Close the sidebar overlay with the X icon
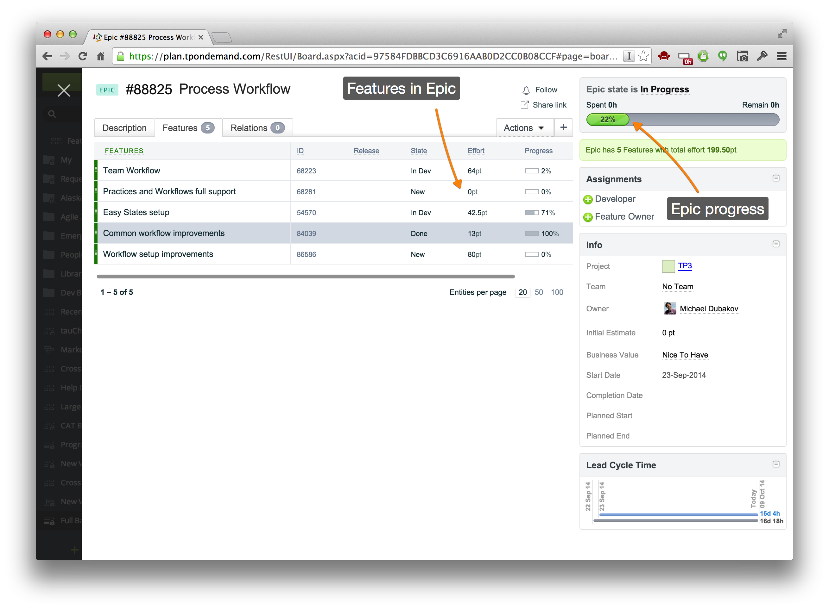The image size is (829, 610). (64, 90)
